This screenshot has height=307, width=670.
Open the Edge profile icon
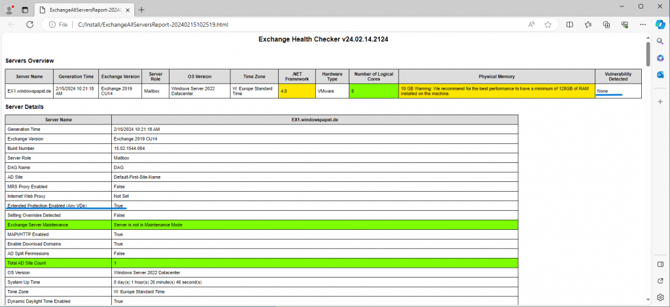pyautogui.click(x=9, y=9)
